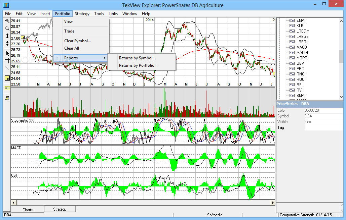Select the arrow pointer tool
Viewport: 346px width, 220px height.
pos(7,53)
